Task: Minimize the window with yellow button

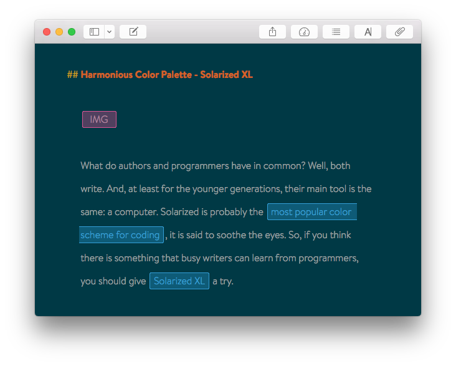Action: pyautogui.click(x=59, y=32)
